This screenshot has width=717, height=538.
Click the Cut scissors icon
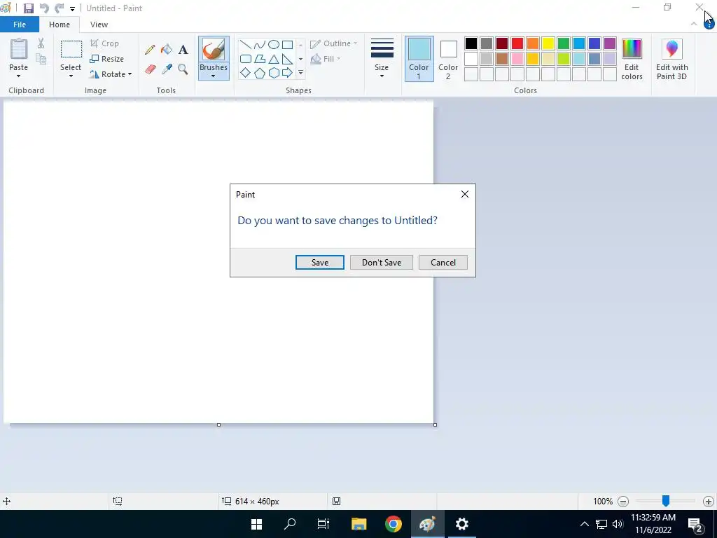click(x=41, y=43)
